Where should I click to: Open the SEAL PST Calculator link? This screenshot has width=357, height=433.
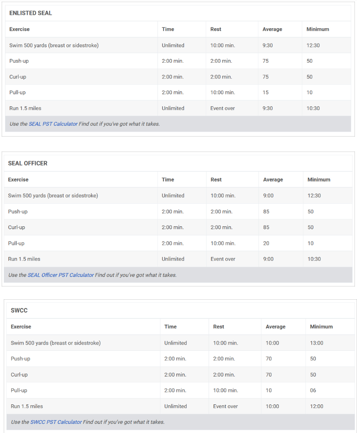click(x=53, y=124)
